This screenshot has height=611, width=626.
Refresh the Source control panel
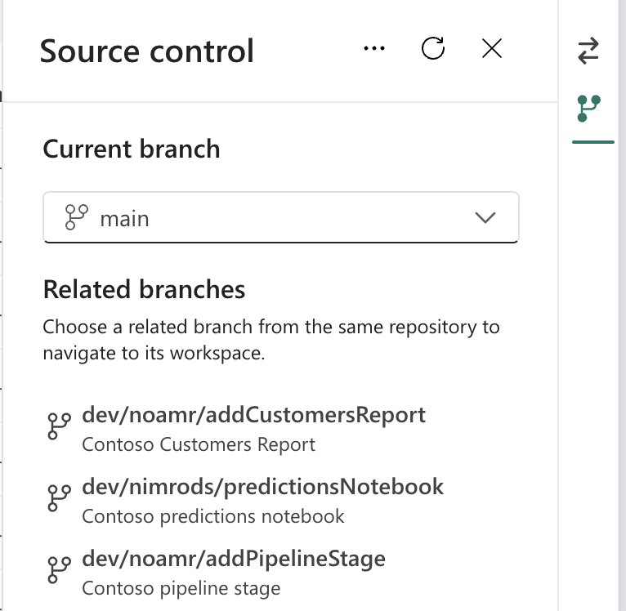[x=433, y=49]
